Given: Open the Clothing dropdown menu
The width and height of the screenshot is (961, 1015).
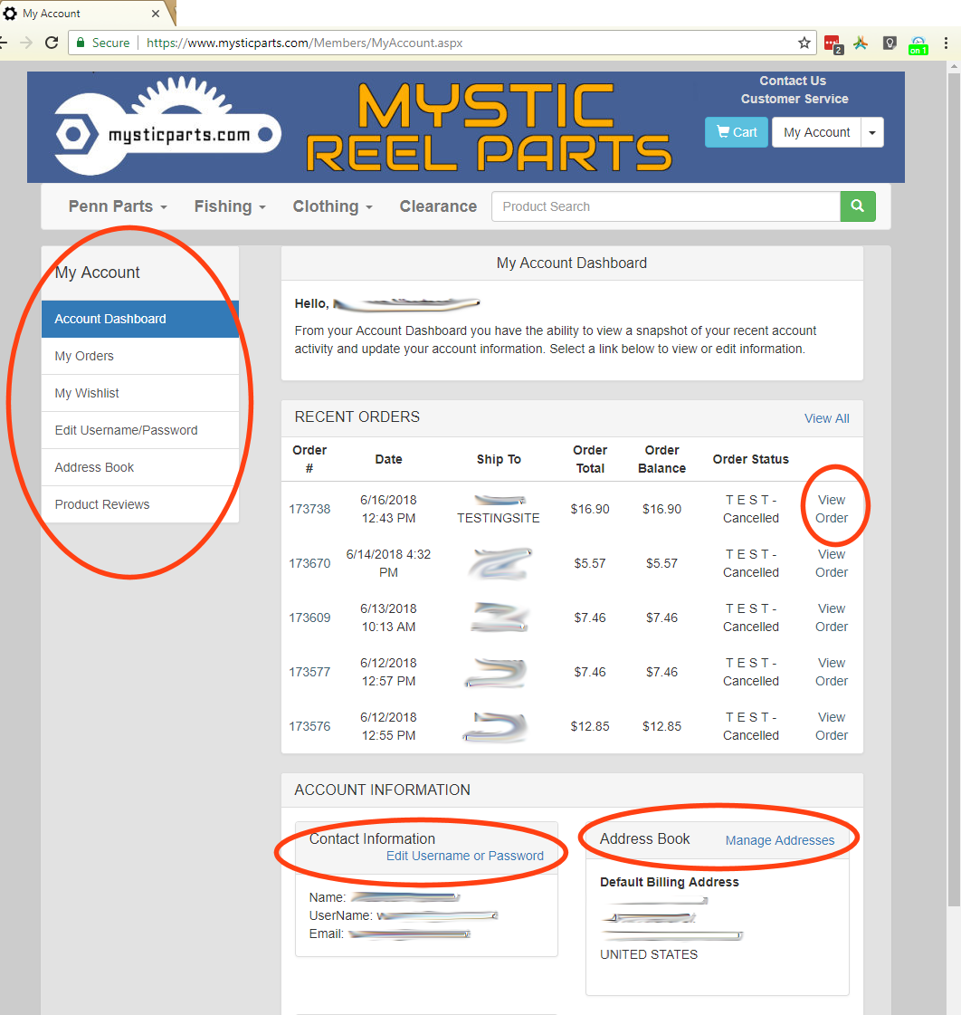Looking at the screenshot, I should [x=332, y=206].
